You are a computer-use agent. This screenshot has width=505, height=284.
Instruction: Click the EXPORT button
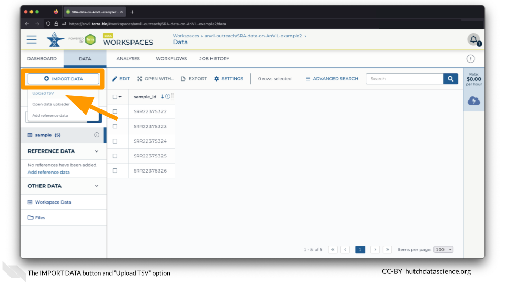(194, 78)
